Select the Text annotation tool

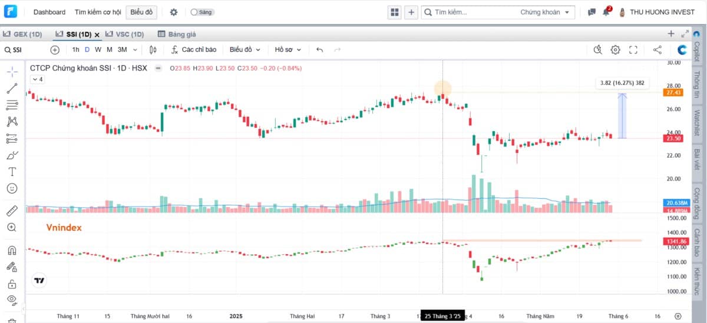(12, 172)
